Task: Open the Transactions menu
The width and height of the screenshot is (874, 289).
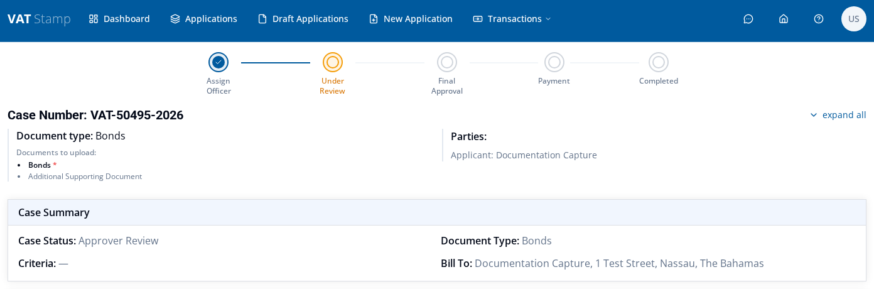Action: tap(512, 19)
